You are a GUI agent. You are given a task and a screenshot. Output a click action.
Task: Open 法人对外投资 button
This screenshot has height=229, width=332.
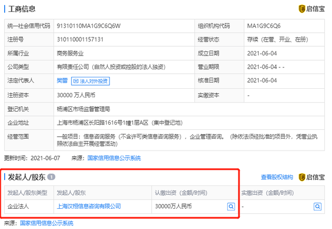90,81
